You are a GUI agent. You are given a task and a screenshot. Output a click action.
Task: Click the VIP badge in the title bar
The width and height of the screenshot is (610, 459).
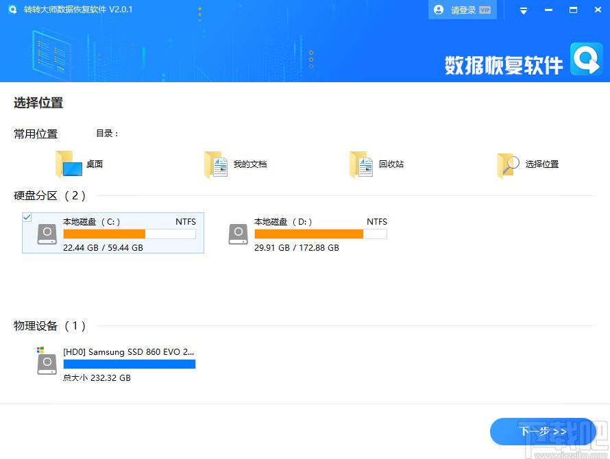[x=485, y=10]
